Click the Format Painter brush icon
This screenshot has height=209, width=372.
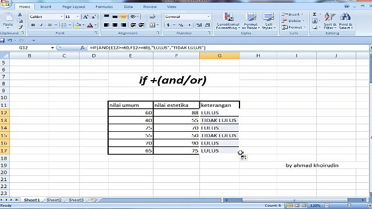(x=20, y=27)
